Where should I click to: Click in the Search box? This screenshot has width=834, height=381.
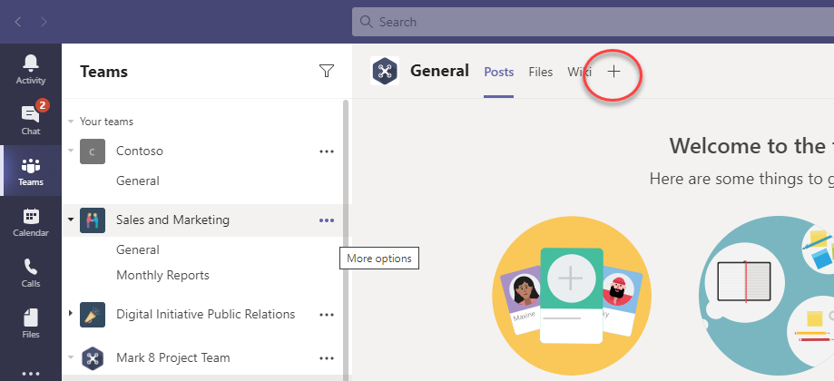[593, 22]
